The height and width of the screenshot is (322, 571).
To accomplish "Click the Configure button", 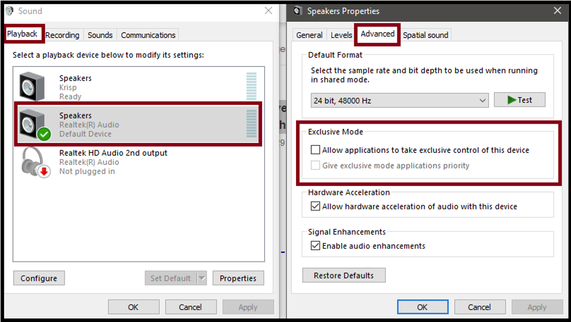I will pos(39,278).
